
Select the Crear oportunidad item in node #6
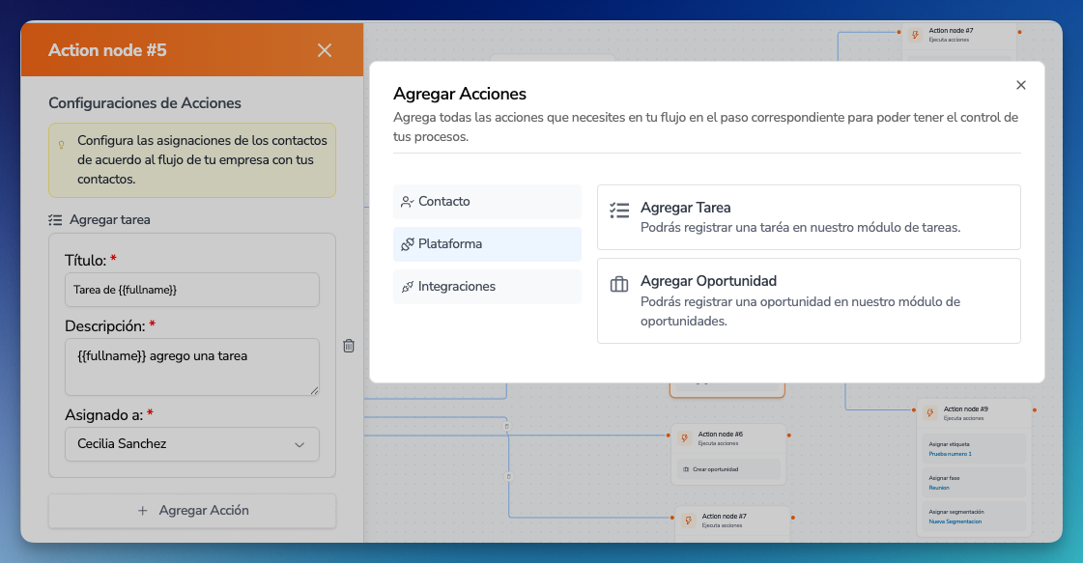pyautogui.click(x=728, y=469)
